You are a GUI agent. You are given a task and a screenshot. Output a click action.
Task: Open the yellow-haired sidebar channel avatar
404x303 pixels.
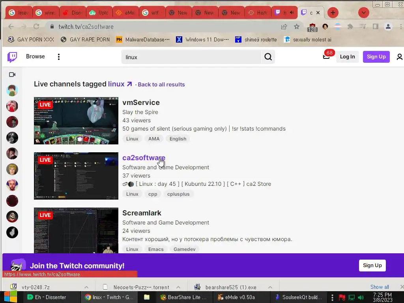tap(12, 169)
